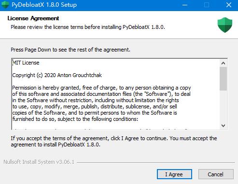Click the license box scroll-down arrow

223,125
